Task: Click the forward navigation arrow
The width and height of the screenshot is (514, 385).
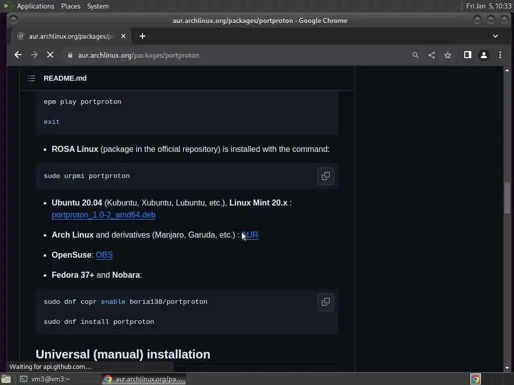Action: [34, 55]
